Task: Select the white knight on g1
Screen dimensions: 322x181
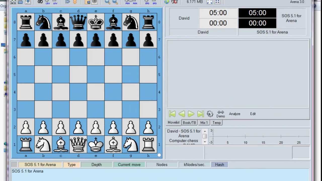Action: click(x=131, y=144)
